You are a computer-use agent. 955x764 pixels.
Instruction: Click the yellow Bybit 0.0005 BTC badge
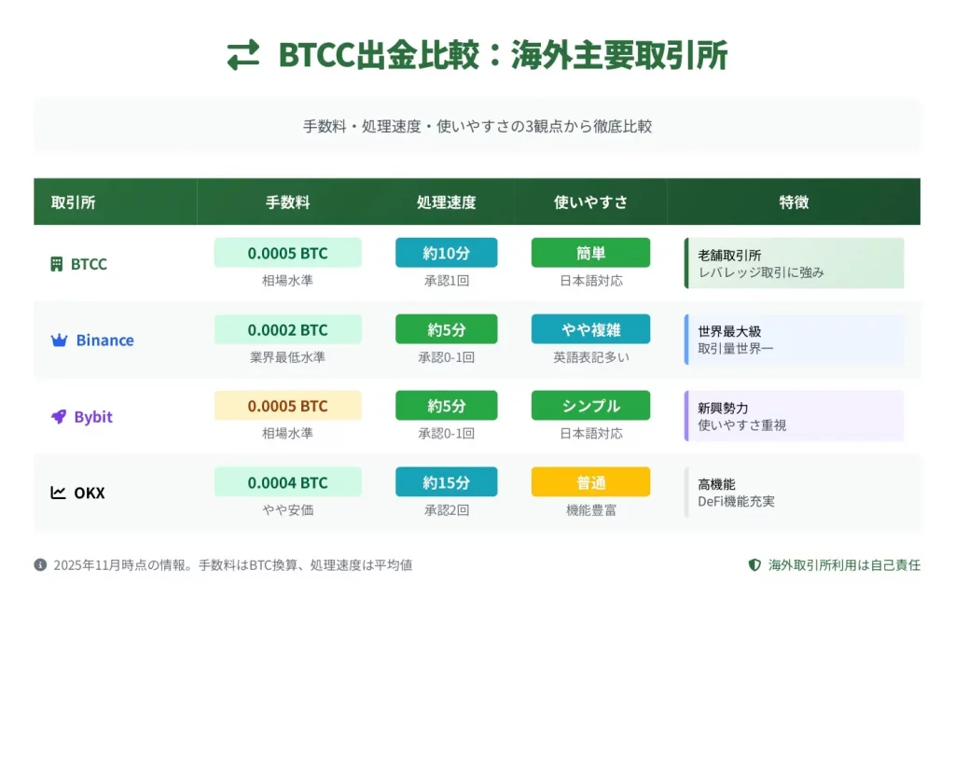287,406
